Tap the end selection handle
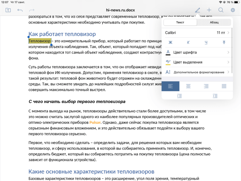The height and width of the screenshot is (181, 241). pyautogui.click(x=51, y=45)
